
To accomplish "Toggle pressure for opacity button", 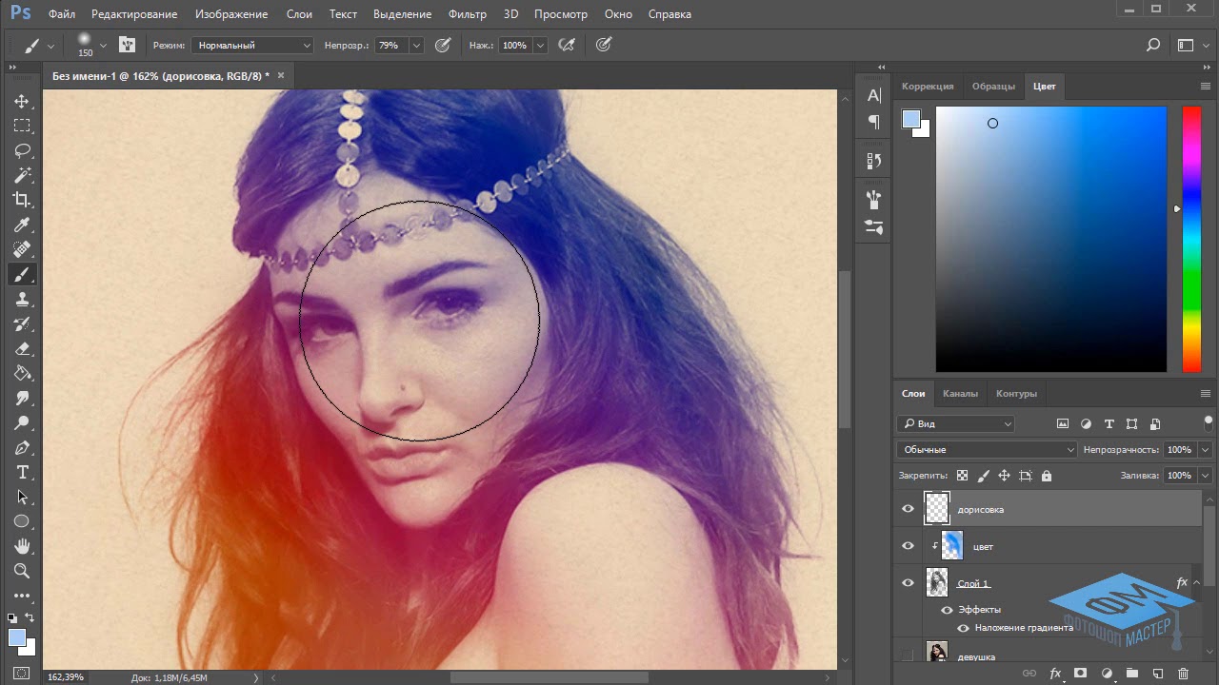I will pos(443,45).
